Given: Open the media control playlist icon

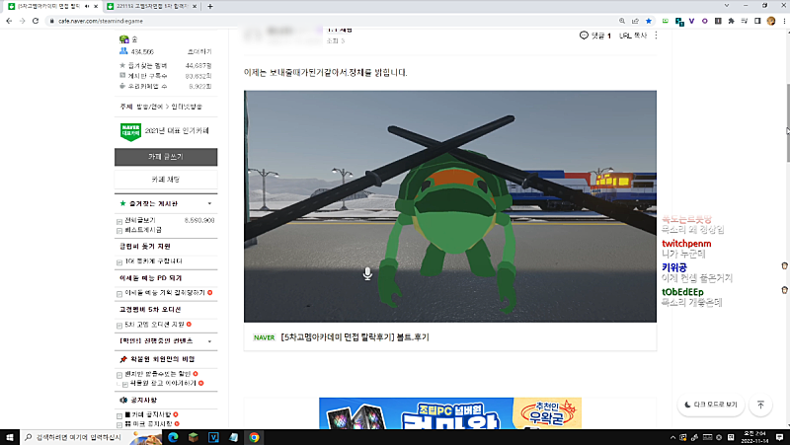Looking at the screenshot, I should 745,21.
